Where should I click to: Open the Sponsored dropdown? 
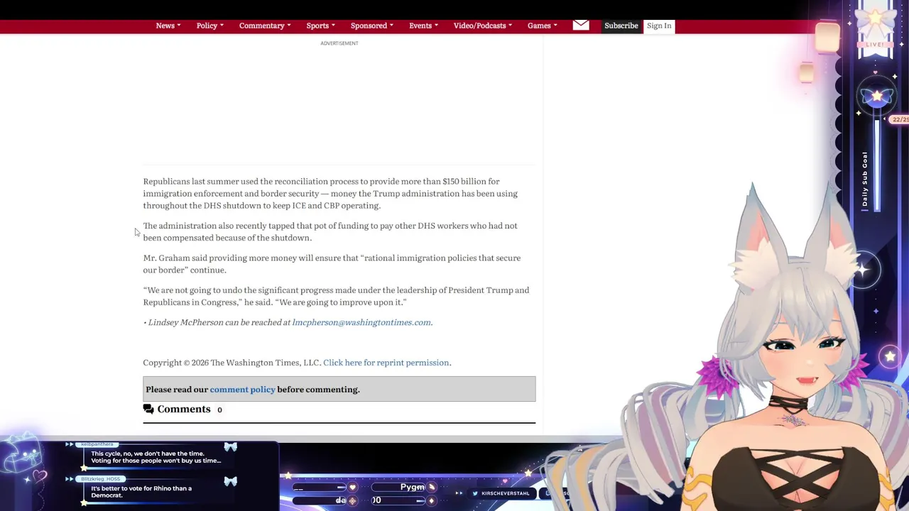pos(371,26)
